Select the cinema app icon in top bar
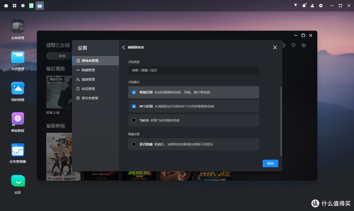 point(40,6)
